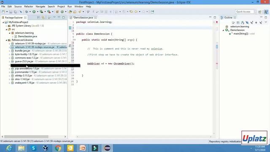Click Collapse All in Outline toolbar
Image resolution: width=270 pixels, height=152 pixels.
(x=238, y=22)
